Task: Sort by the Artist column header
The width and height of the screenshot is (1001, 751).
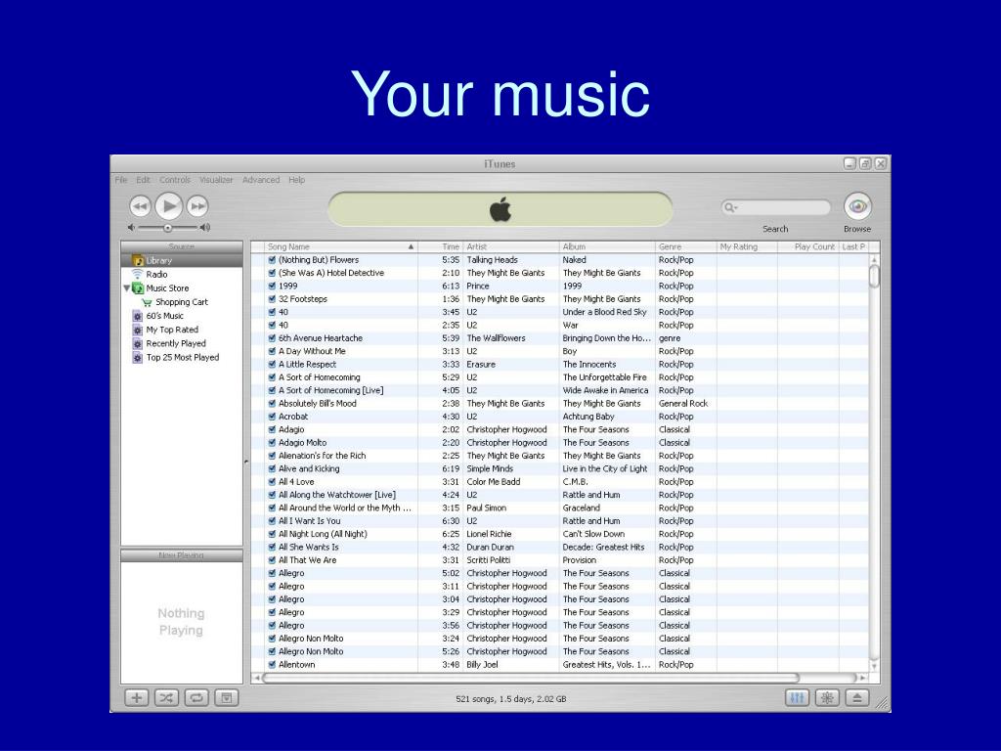Action: (x=510, y=246)
